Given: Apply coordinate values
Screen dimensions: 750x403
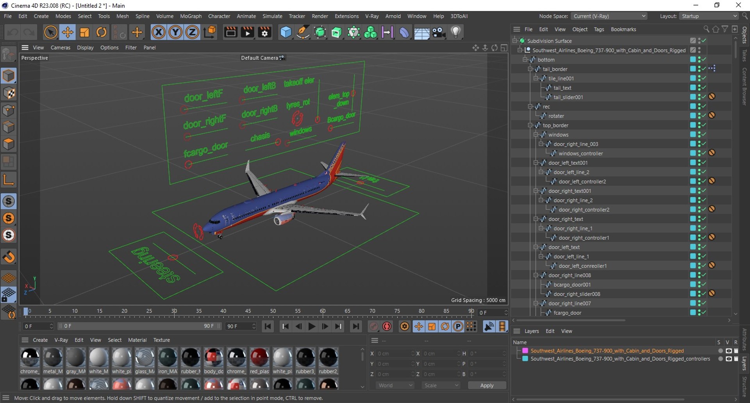Looking at the screenshot, I should pyautogui.click(x=487, y=385).
